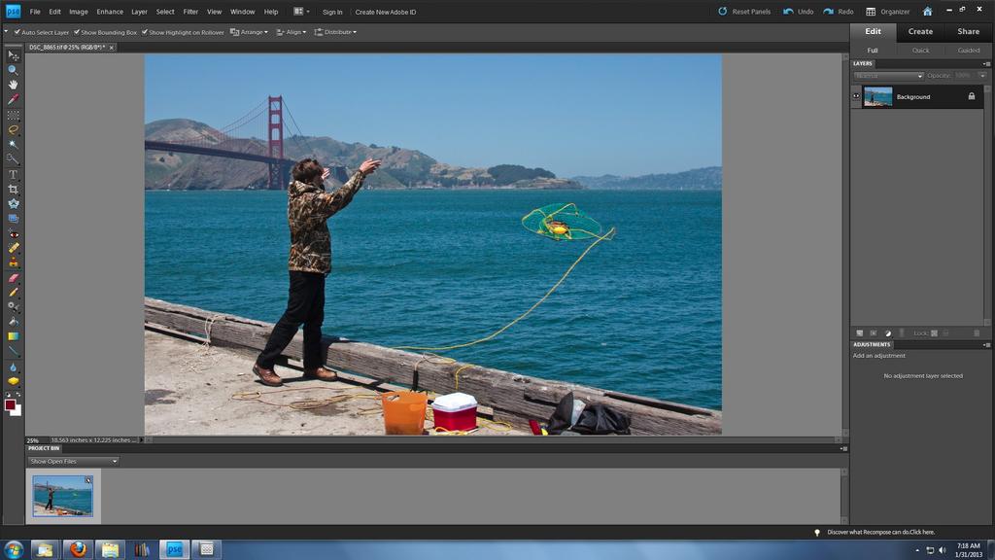Hide the Background layer with eye icon
The height and width of the screenshot is (560, 995).
tap(856, 96)
